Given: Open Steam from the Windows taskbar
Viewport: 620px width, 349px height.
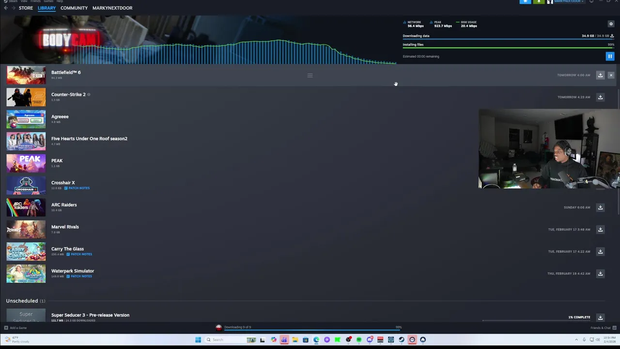Looking at the screenshot, I should pos(402,340).
